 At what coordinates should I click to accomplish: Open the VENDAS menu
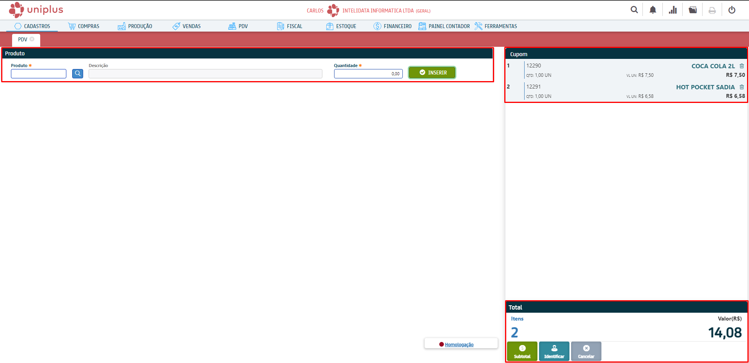click(x=187, y=26)
